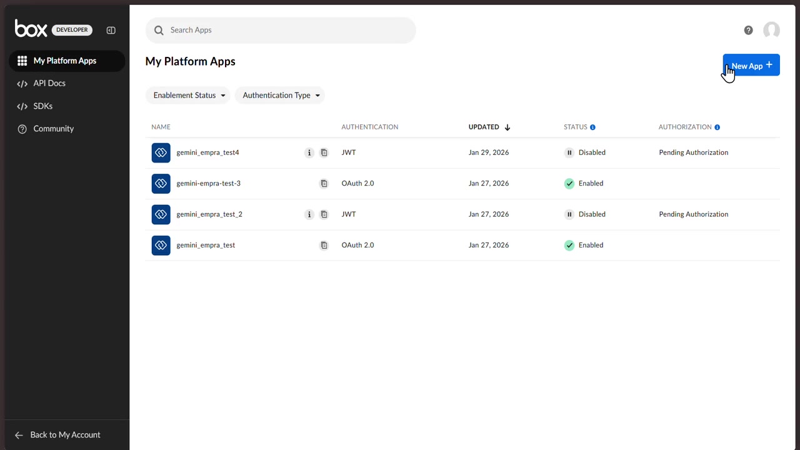This screenshot has height=450, width=800.
Task: Open the user profile avatar
Action: [x=771, y=30]
